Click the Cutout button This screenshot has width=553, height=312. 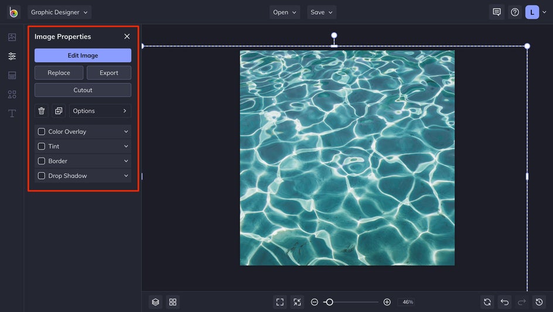83,90
